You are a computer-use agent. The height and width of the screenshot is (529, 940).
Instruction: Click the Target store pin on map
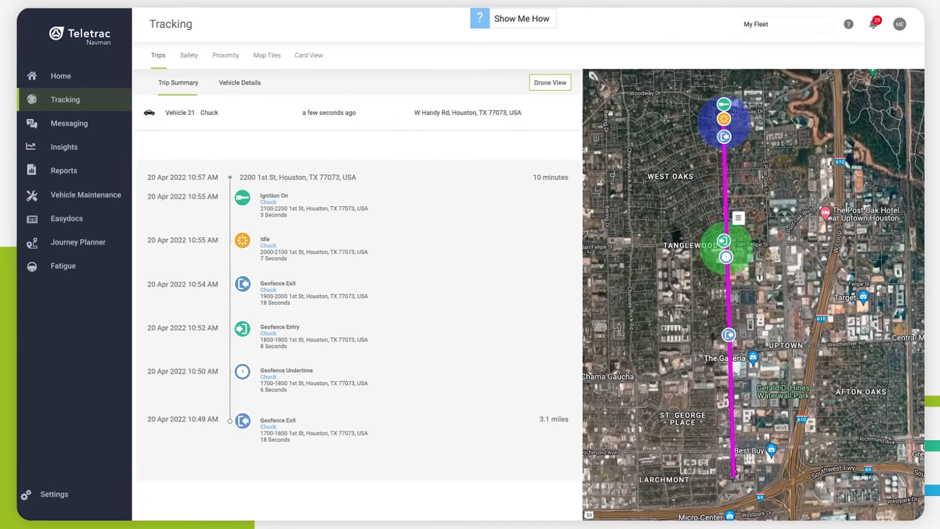point(863,298)
